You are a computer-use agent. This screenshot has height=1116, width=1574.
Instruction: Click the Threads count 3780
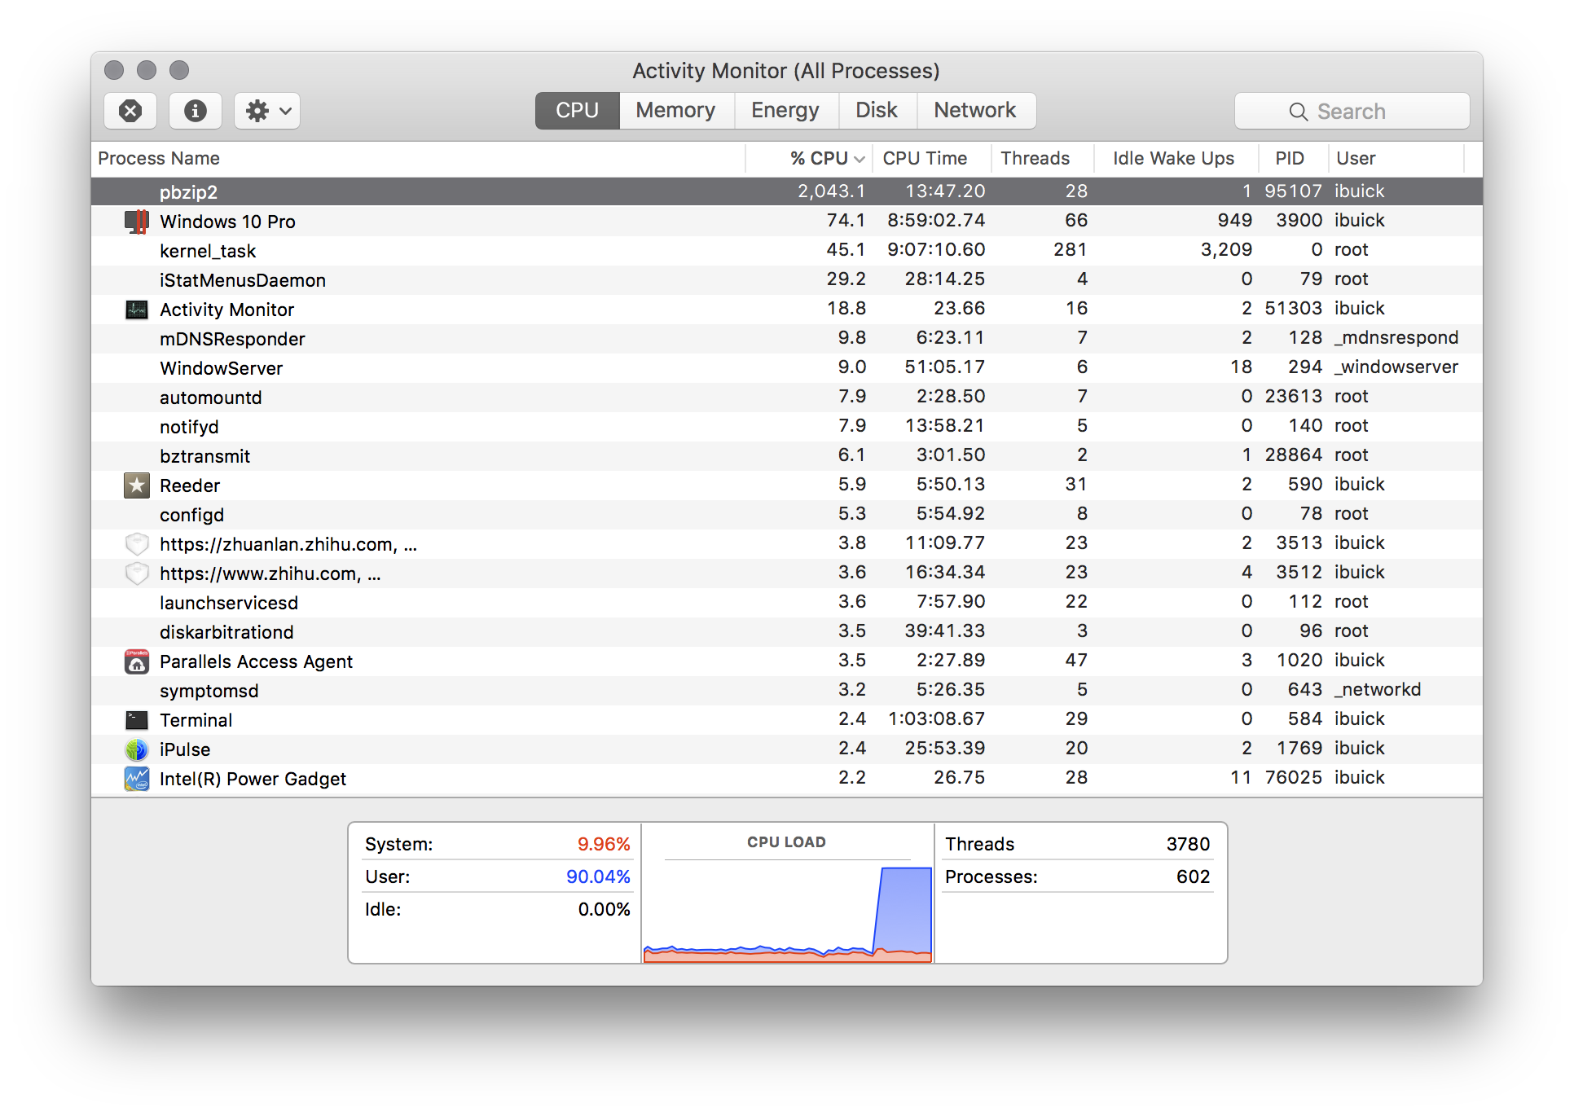(1188, 844)
